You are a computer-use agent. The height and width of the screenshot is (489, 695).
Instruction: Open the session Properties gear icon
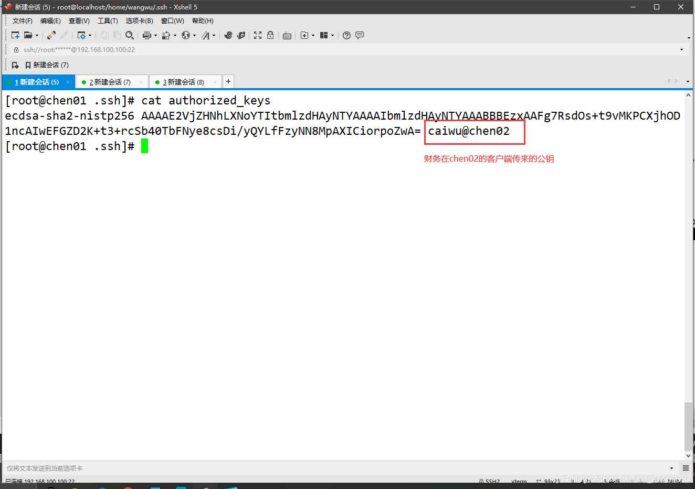[x=81, y=35]
